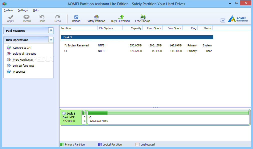The height and width of the screenshot is (149, 253).
Task: Click Convert to GPT link
Action: click(22, 48)
